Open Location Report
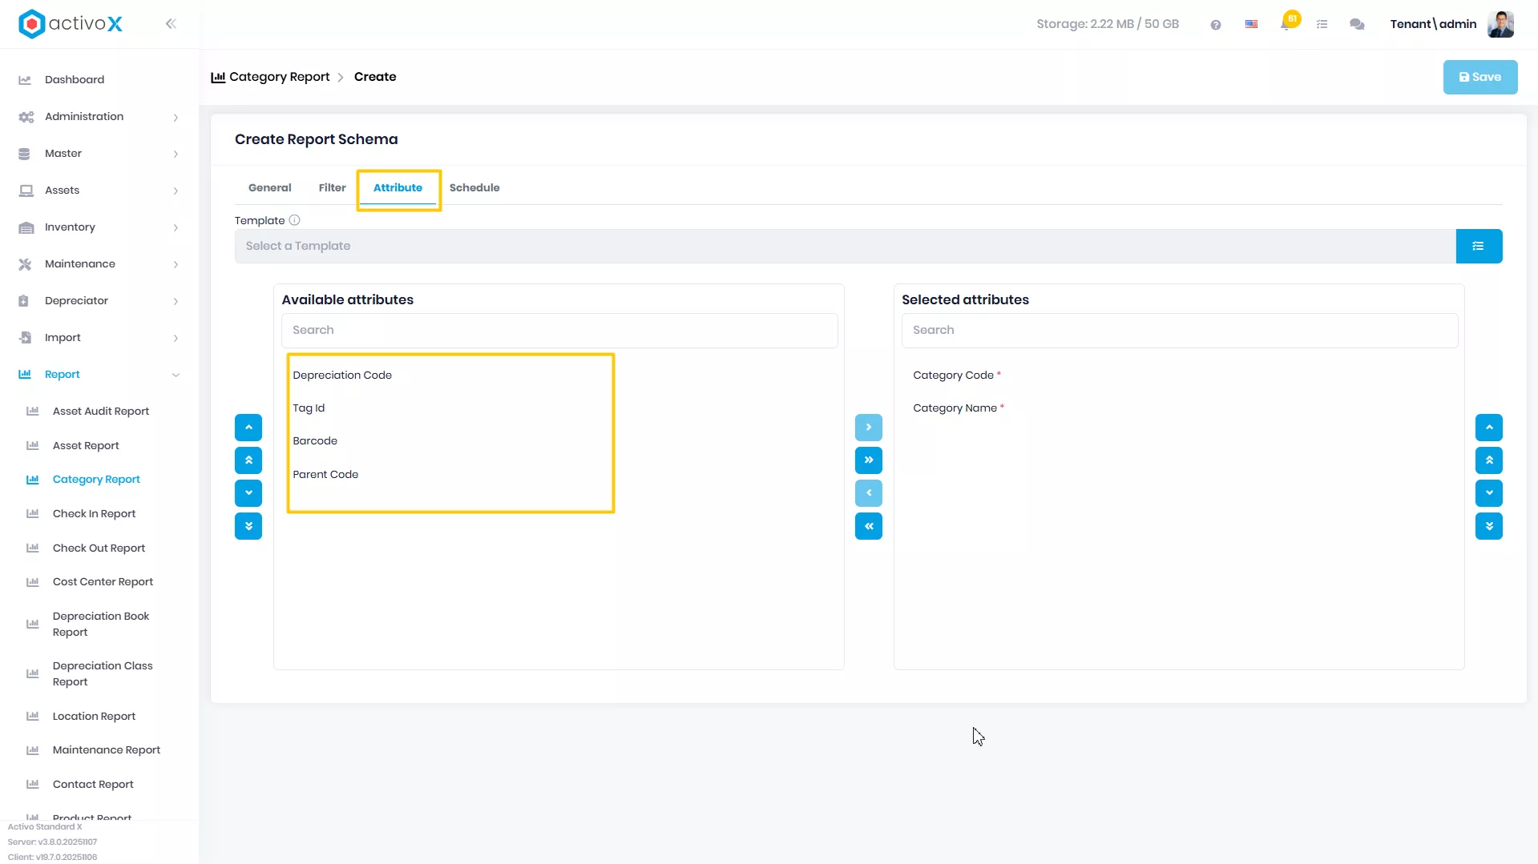Screen dimensions: 1538x864 click(x=94, y=717)
